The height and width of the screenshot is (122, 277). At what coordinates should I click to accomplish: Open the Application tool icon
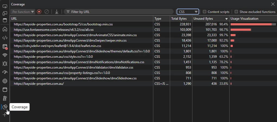[5, 90]
